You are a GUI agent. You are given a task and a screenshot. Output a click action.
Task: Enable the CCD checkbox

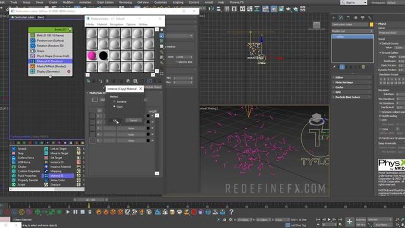point(380,120)
